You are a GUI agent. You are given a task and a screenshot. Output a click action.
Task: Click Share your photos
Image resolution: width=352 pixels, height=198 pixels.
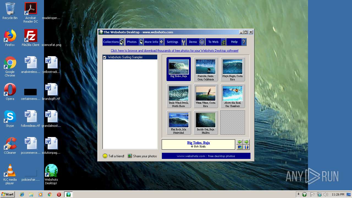tap(142, 156)
